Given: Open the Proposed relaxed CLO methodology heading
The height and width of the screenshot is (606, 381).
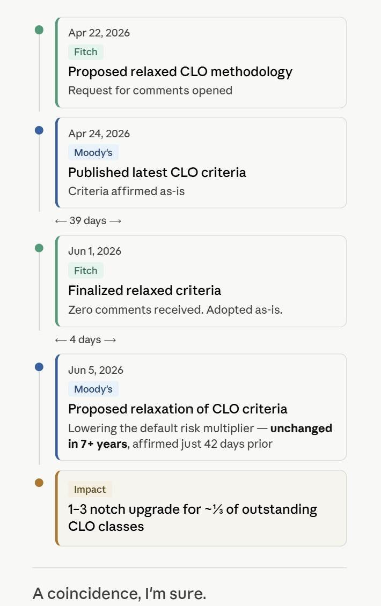Looking at the screenshot, I should 180,72.
